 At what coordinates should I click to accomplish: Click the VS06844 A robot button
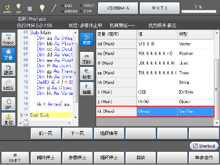pyautogui.click(x=118, y=8)
